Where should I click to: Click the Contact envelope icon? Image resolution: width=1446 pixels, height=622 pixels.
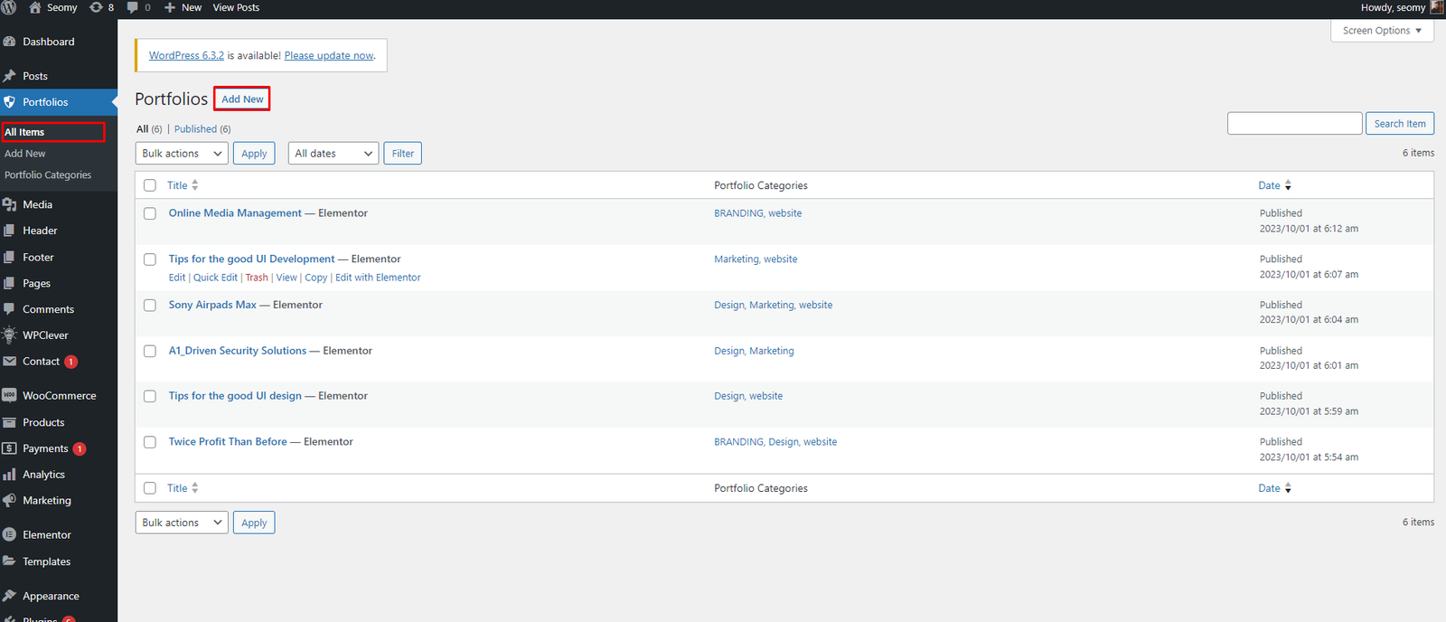(10, 361)
